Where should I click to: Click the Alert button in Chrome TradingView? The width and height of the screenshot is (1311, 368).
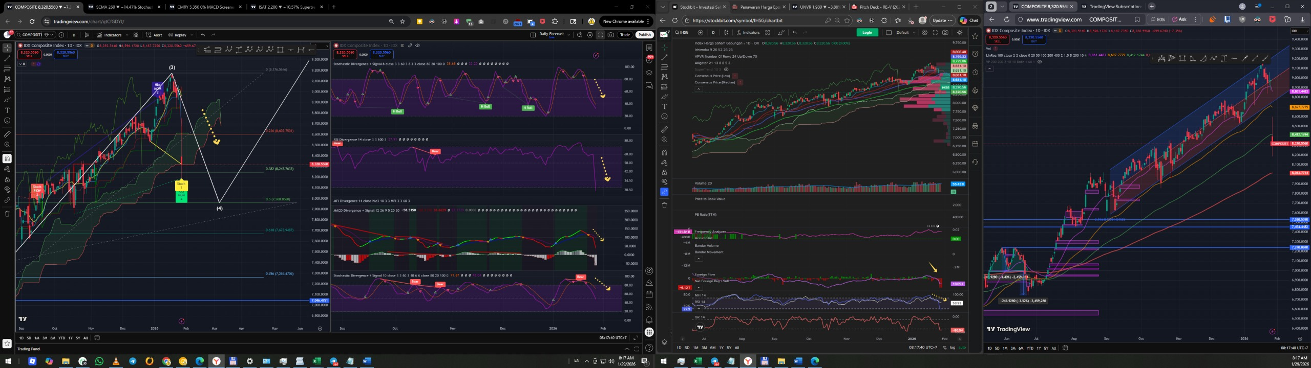154,35
